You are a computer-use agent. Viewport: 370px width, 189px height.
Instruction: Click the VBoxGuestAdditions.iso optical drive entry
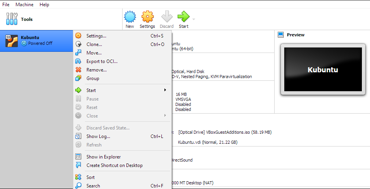225,132
